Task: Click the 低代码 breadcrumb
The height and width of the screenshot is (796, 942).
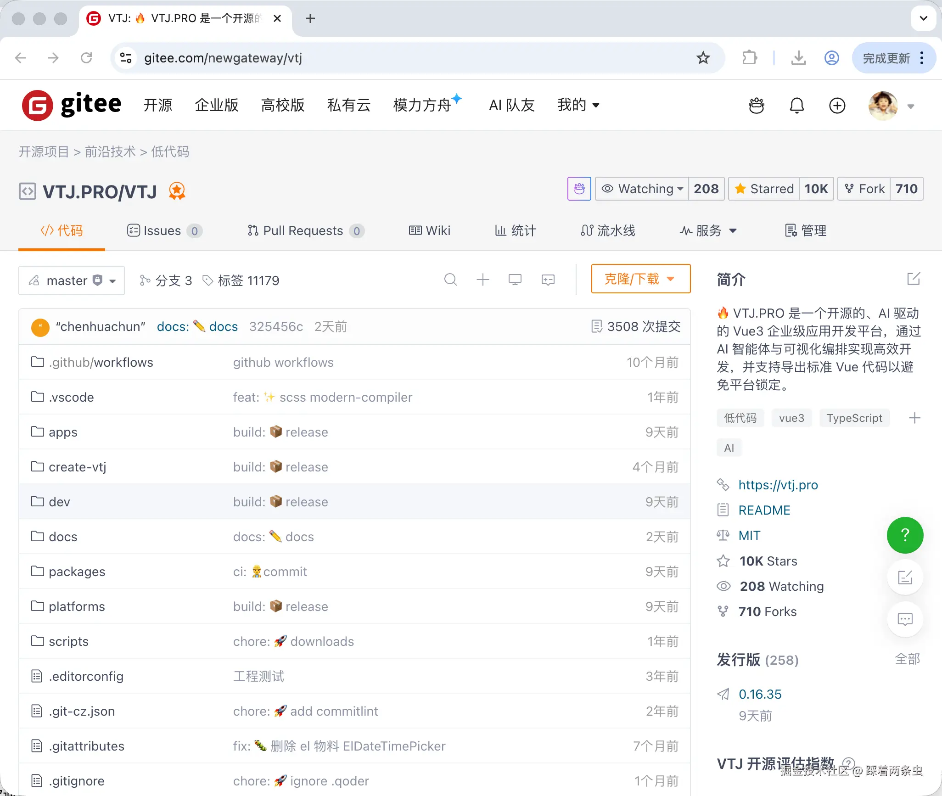Action: (x=170, y=151)
